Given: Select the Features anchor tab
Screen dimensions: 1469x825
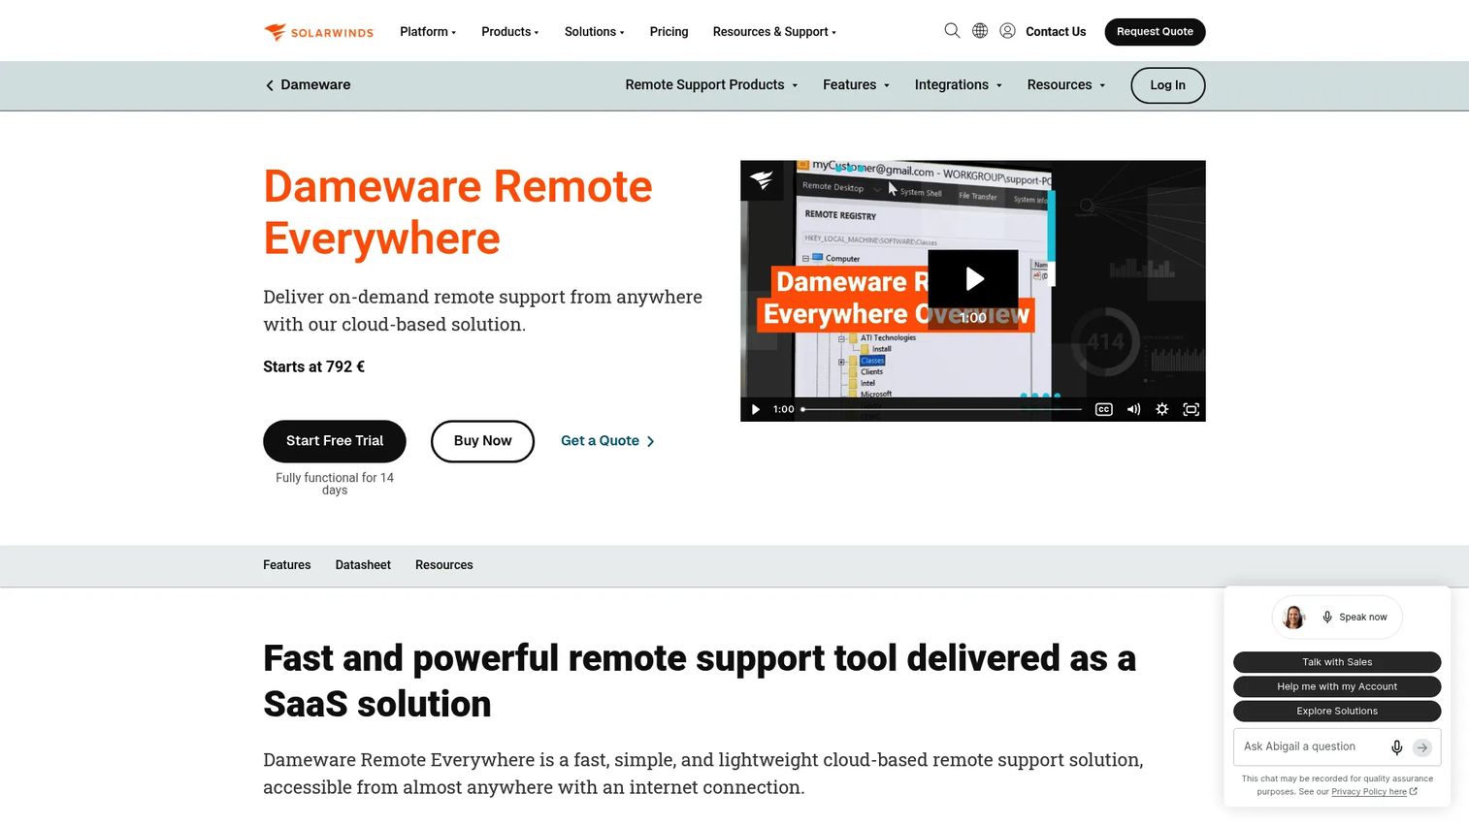Looking at the screenshot, I should [287, 565].
